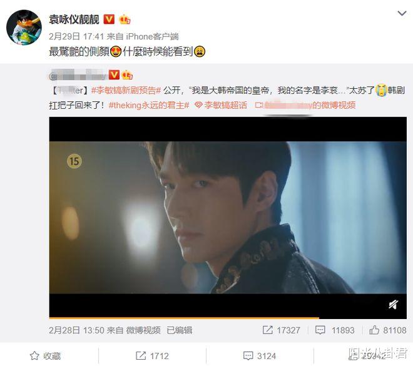The height and width of the screenshot is (366, 413).
Task: Open 袁咏仪靓靓 profile name link
Action: click(x=74, y=19)
